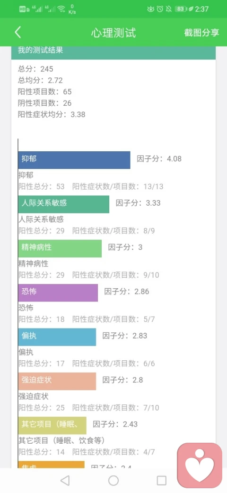Select the purple 恐怖 bar

[x=58, y=293]
